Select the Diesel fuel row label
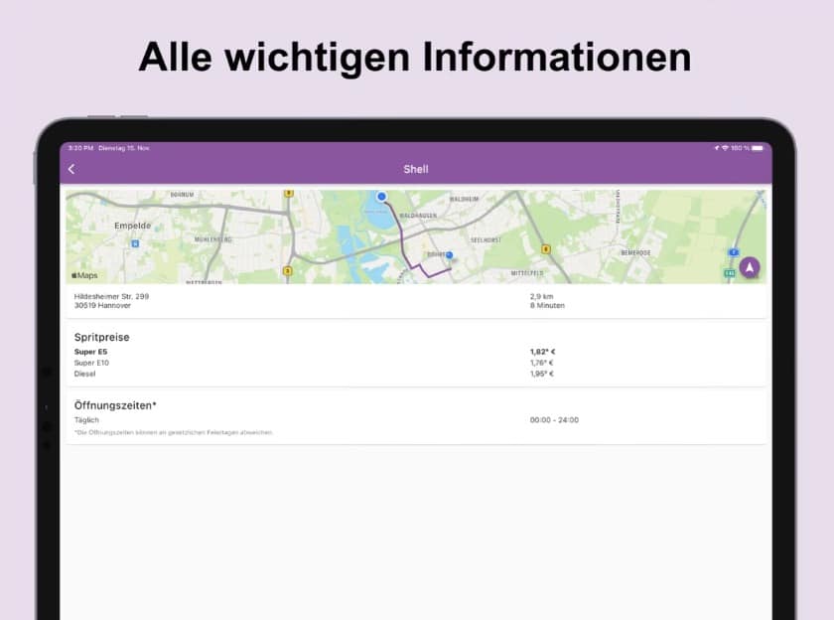The image size is (834, 620). pyautogui.click(x=85, y=374)
